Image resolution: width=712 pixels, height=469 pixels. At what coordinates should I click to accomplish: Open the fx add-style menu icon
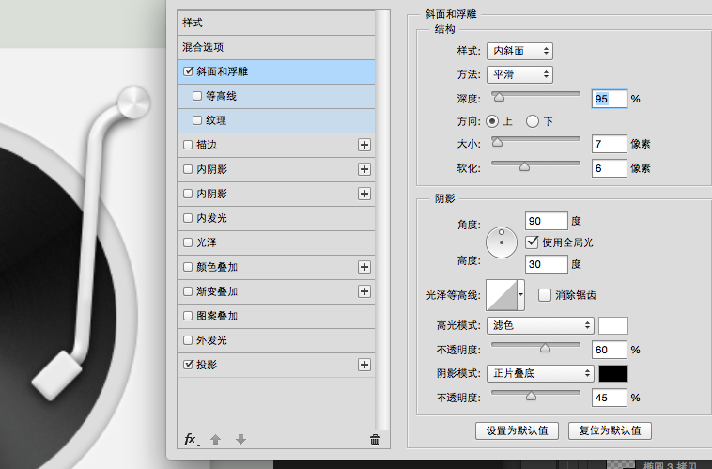pos(192,440)
